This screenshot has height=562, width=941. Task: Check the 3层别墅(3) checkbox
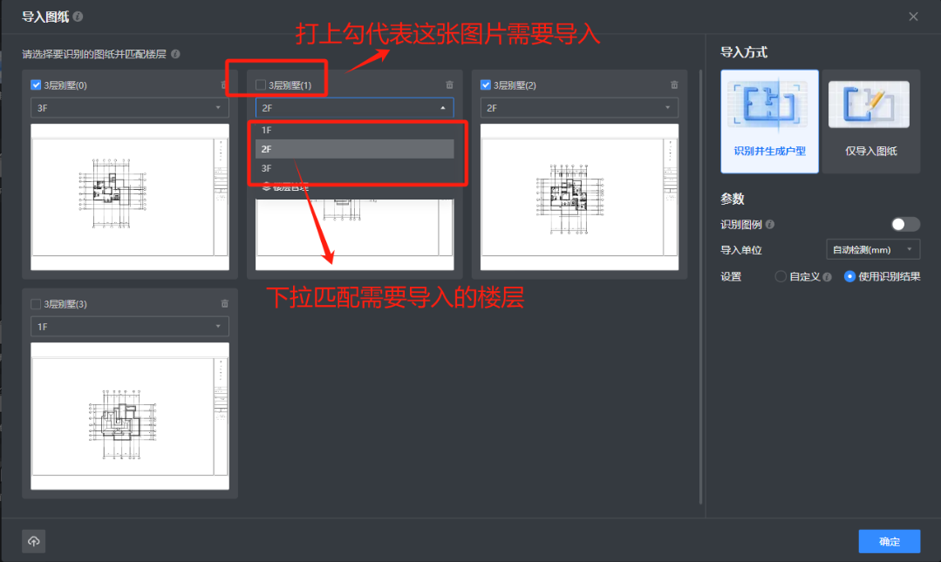click(36, 304)
